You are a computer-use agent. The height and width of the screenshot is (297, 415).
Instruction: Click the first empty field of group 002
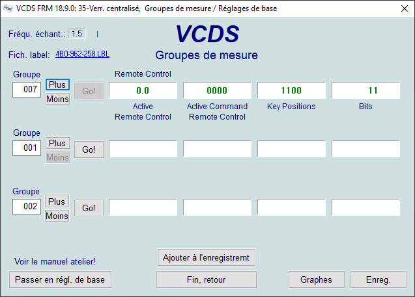coord(143,207)
